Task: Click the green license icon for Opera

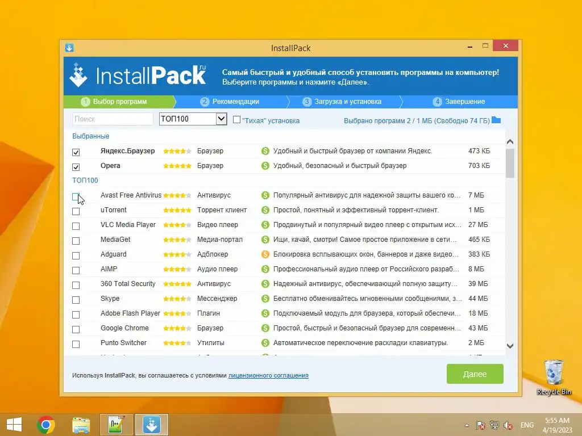Action: (265, 166)
